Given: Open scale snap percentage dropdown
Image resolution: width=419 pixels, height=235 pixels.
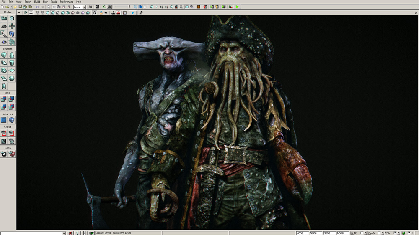Looking at the screenshot, I should pos(398,233).
